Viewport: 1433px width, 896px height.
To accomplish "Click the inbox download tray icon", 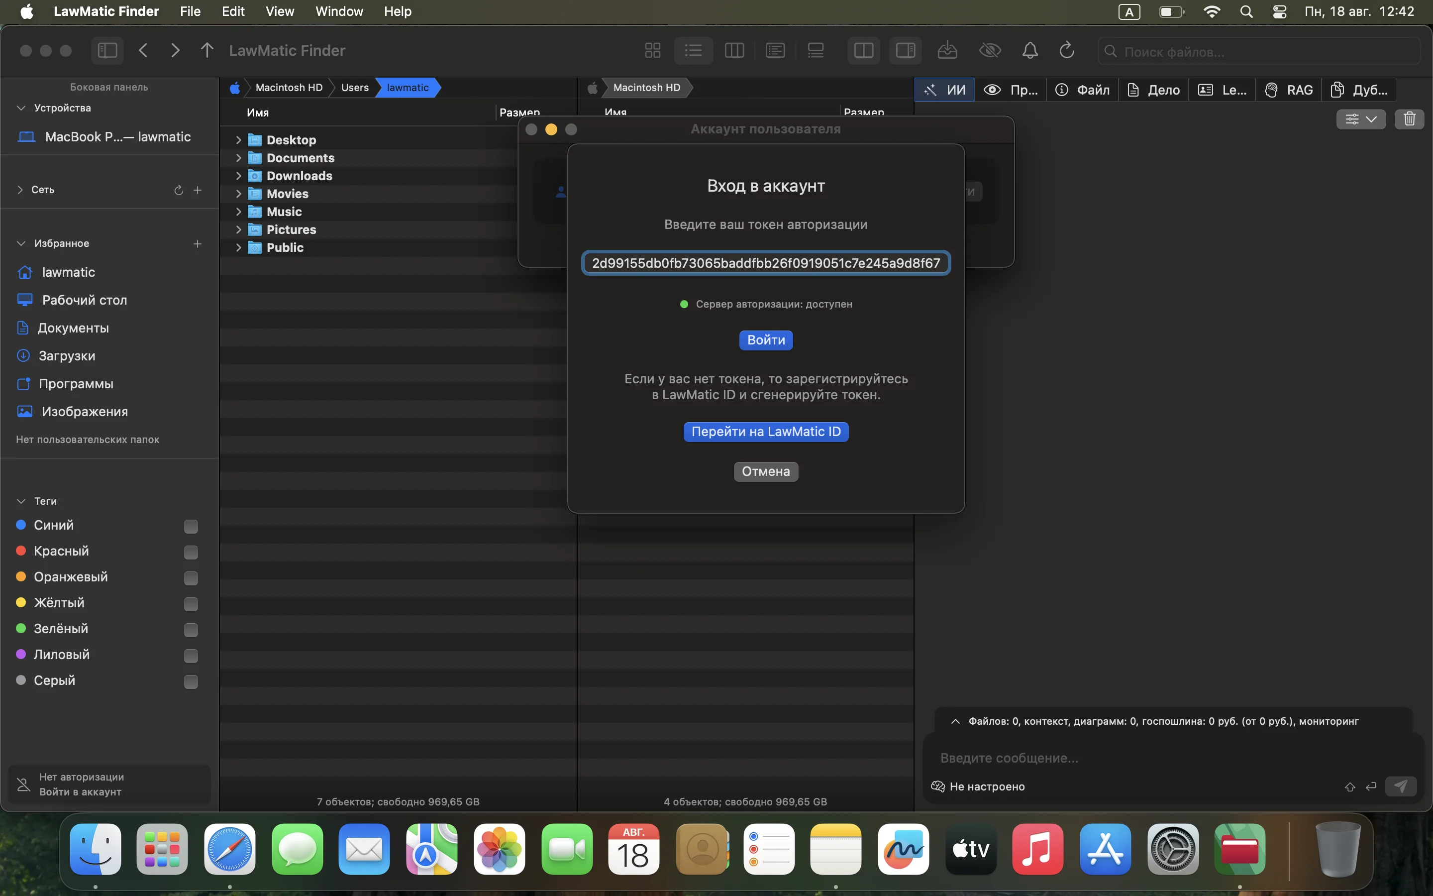I will [x=947, y=50].
